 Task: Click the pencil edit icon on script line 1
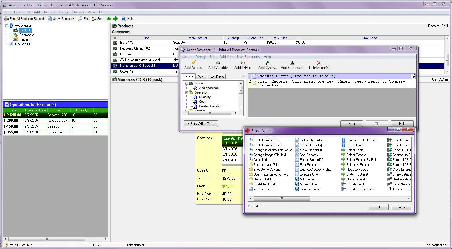point(414,76)
